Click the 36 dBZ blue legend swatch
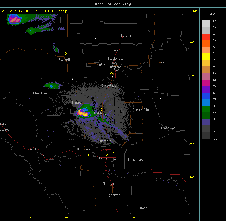 pos(206,96)
